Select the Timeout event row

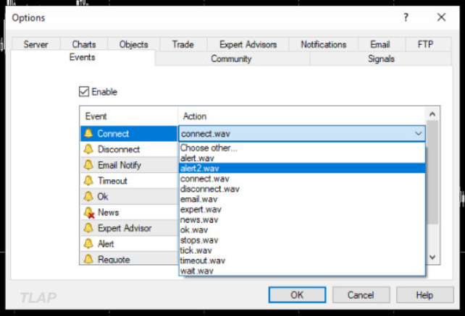[129, 180]
